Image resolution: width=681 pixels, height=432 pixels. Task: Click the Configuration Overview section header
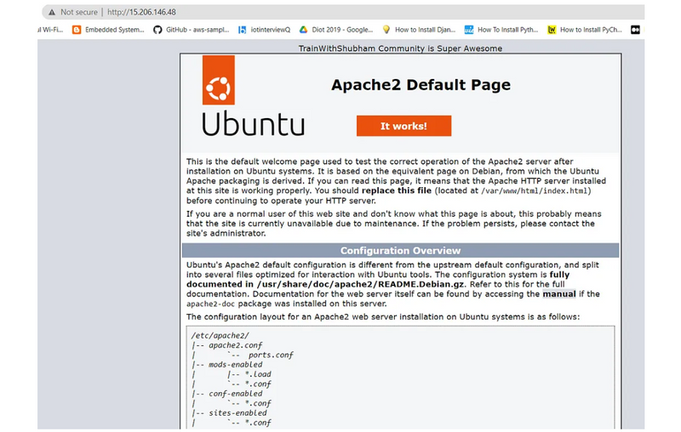point(400,251)
